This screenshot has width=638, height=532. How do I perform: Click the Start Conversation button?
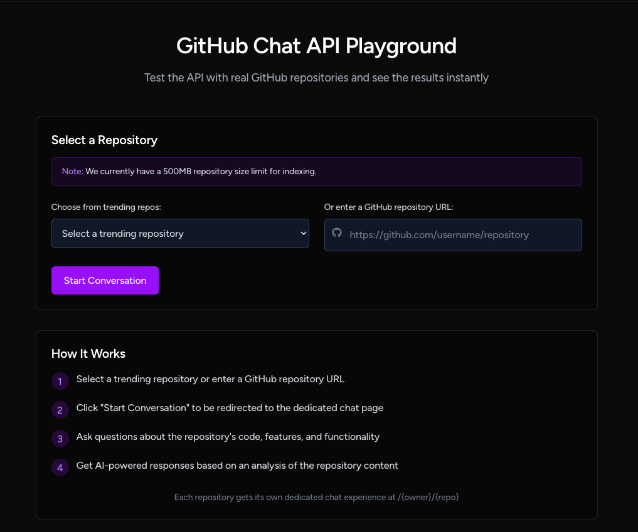point(105,281)
